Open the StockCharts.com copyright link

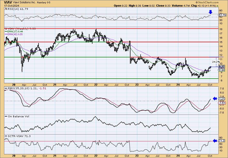(207, 2)
